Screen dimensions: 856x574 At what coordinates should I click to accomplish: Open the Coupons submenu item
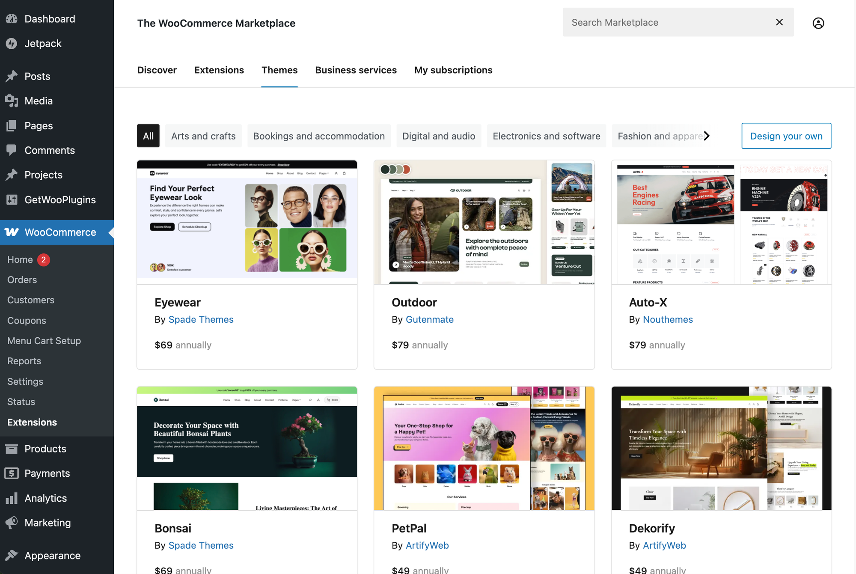[x=27, y=321]
